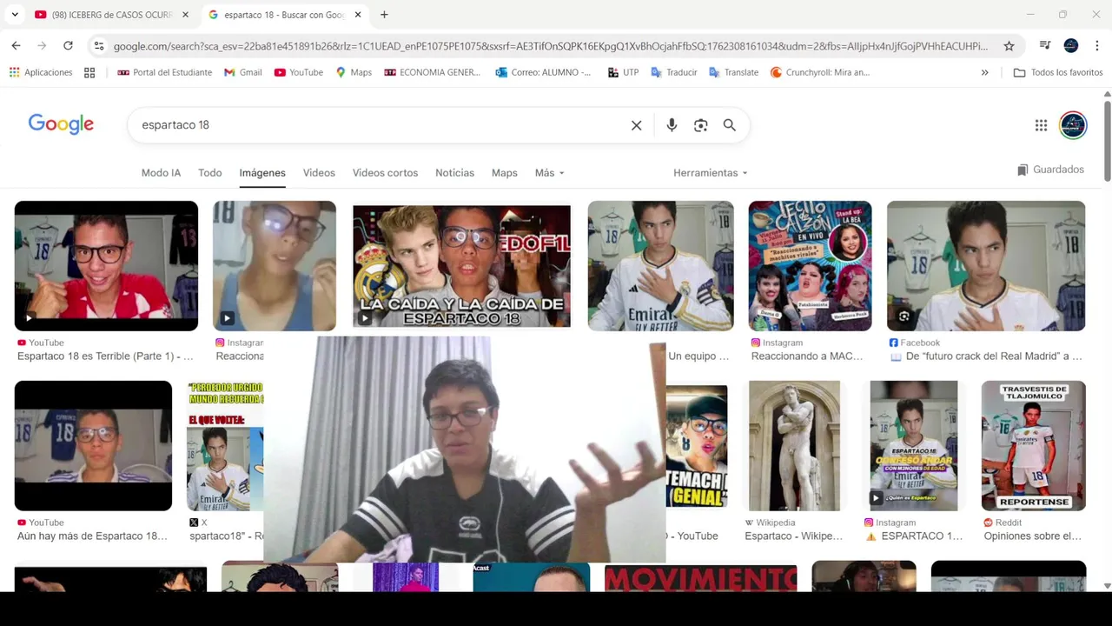1112x626 pixels.
Task: Open Espartaco - Wikipedia result link
Action: pyautogui.click(x=793, y=536)
